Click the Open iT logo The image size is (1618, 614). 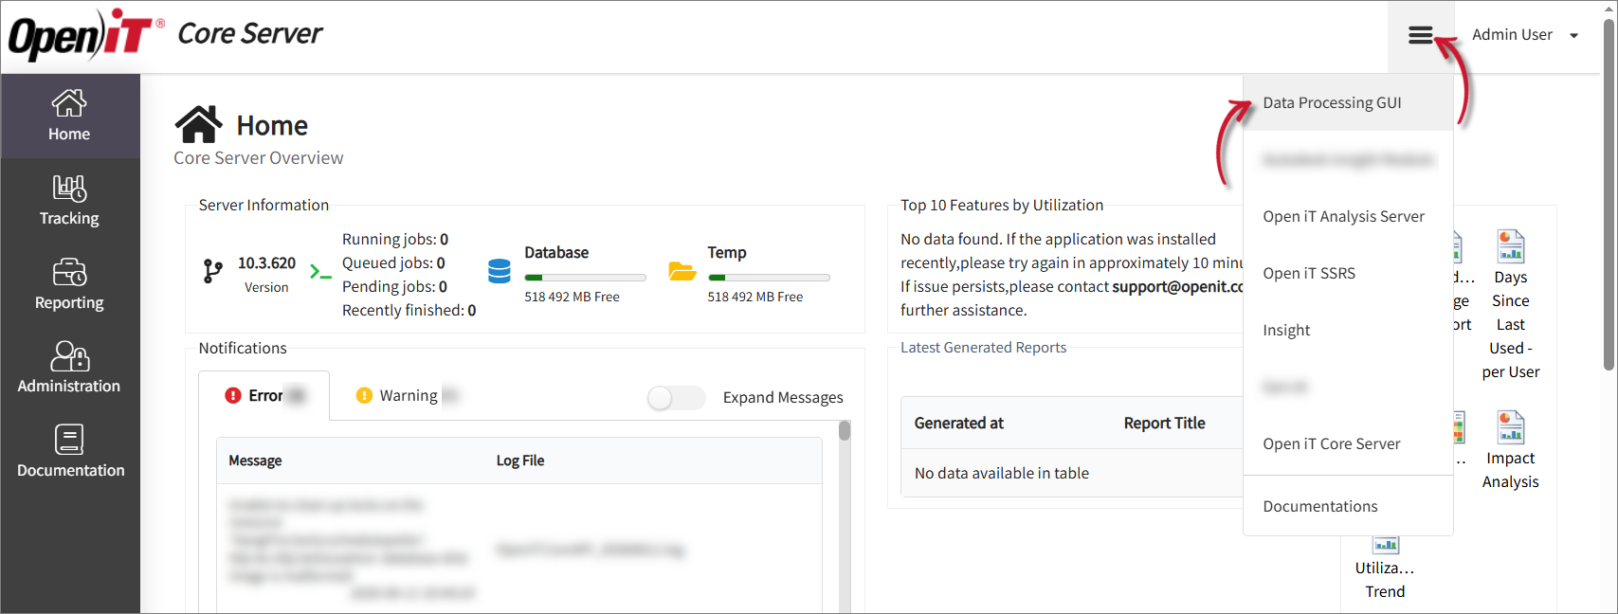pos(86,35)
